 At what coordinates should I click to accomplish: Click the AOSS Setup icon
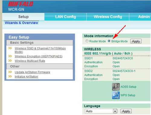tap(116, 87)
